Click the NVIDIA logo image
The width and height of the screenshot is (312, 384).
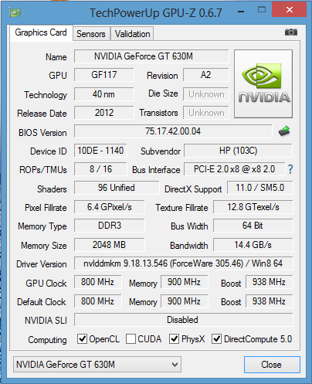[263, 84]
